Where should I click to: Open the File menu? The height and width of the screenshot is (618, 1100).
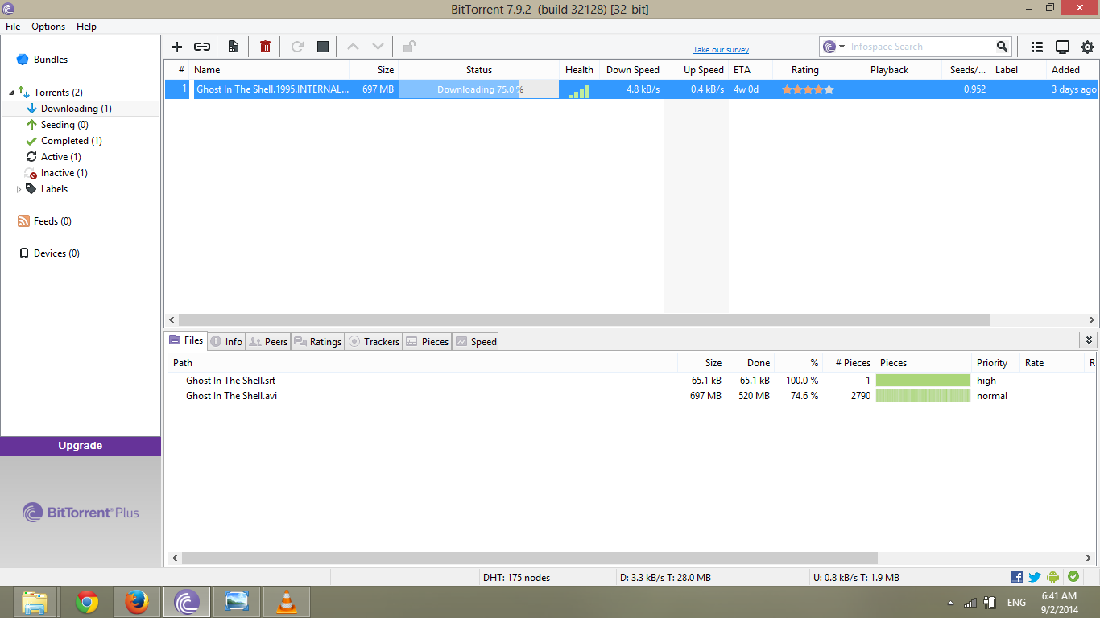[13, 27]
